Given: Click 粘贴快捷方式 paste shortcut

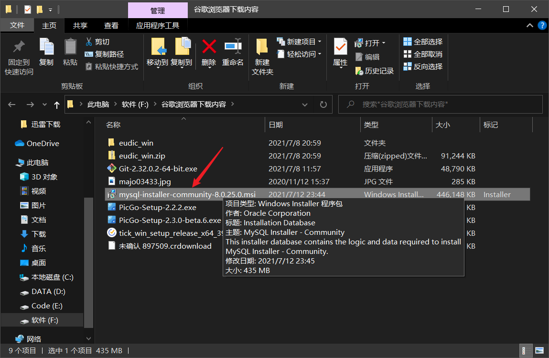Looking at the screenshot, I should point(112,66).
